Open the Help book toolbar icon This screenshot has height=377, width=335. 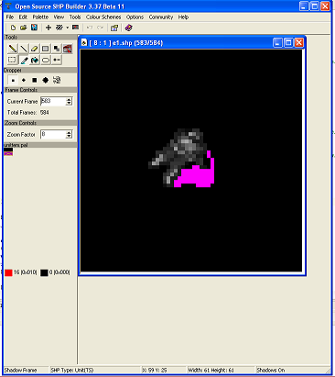(x=128, y=28)
